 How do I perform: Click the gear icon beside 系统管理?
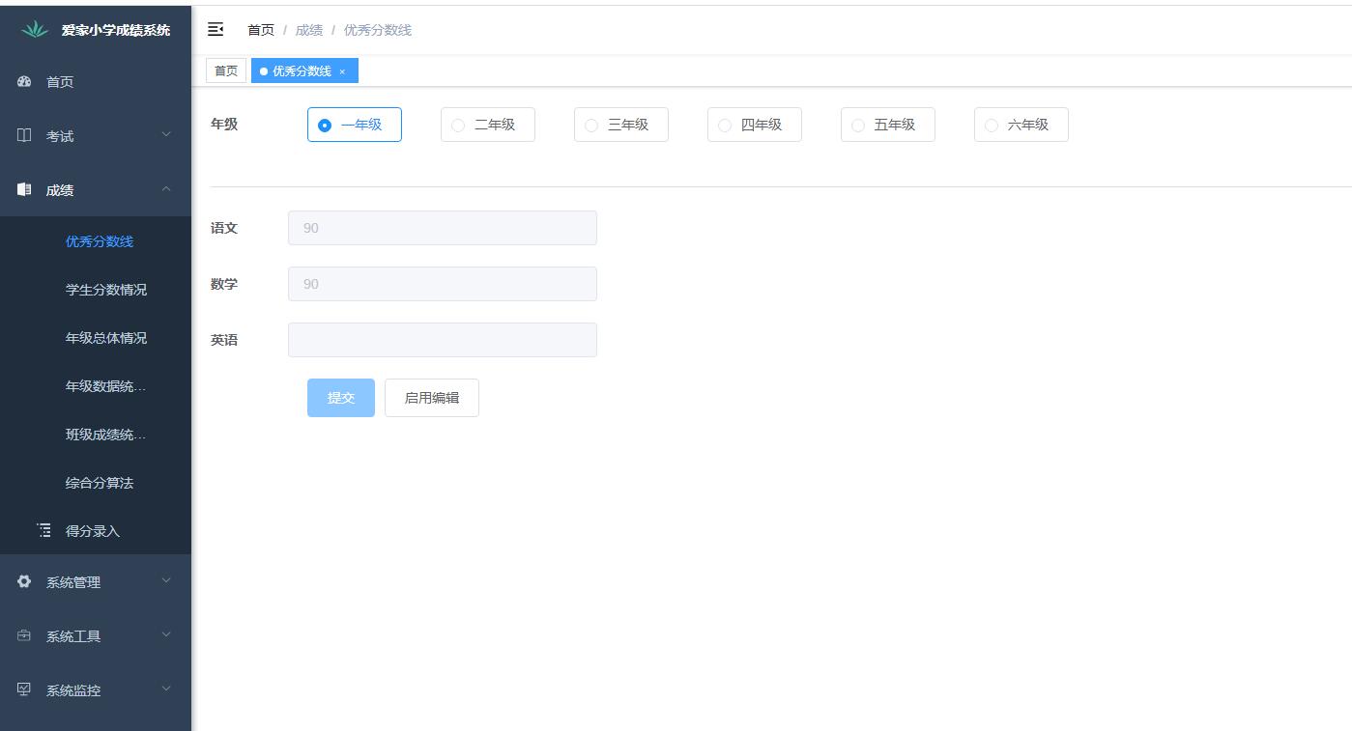point(24,581)
